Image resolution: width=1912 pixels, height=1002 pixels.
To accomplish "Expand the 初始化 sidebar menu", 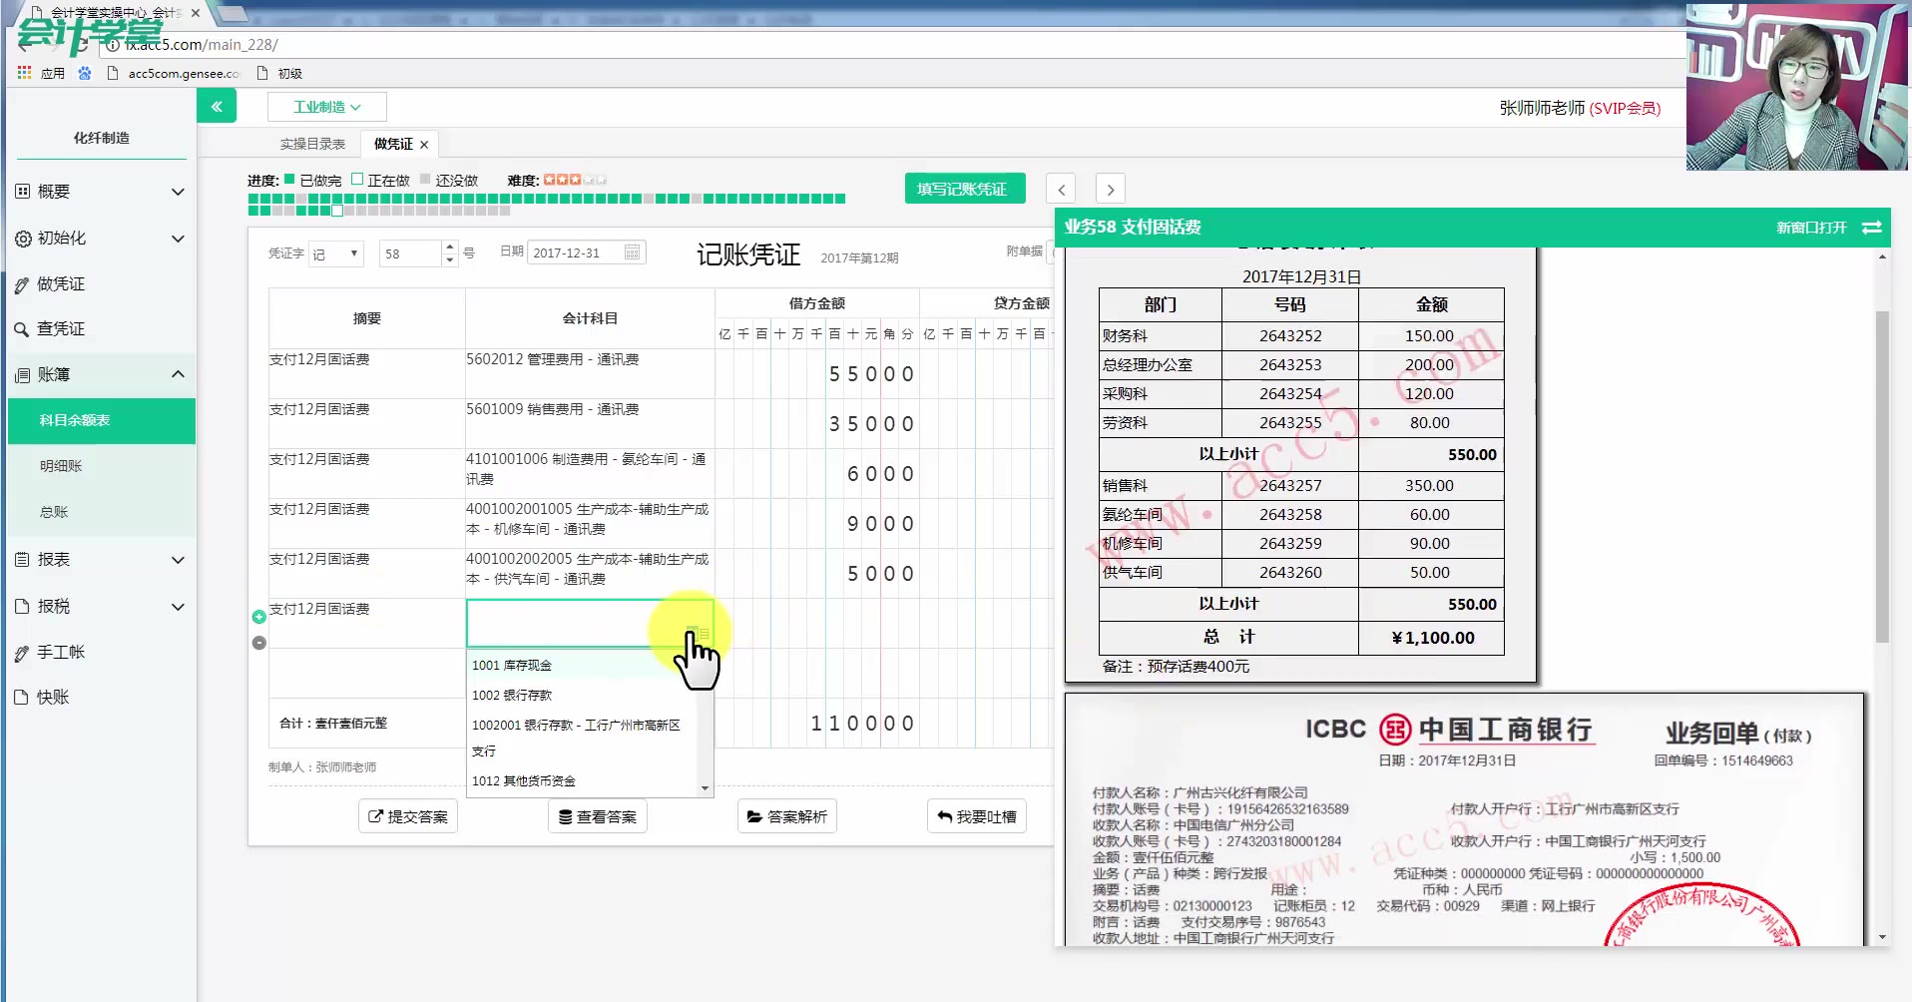I will [178, 239].
